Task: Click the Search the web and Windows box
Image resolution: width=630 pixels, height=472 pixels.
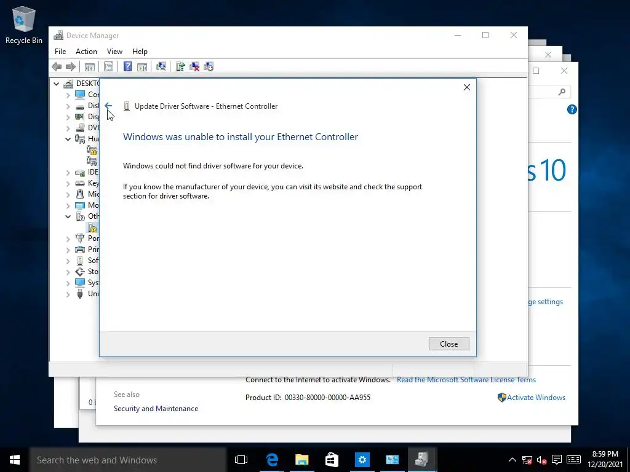Action: click(x=128, y=460)
